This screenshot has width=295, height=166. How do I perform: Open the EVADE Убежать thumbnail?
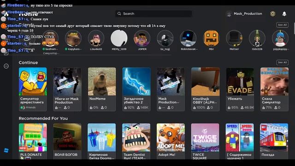[x=240, y=82]
